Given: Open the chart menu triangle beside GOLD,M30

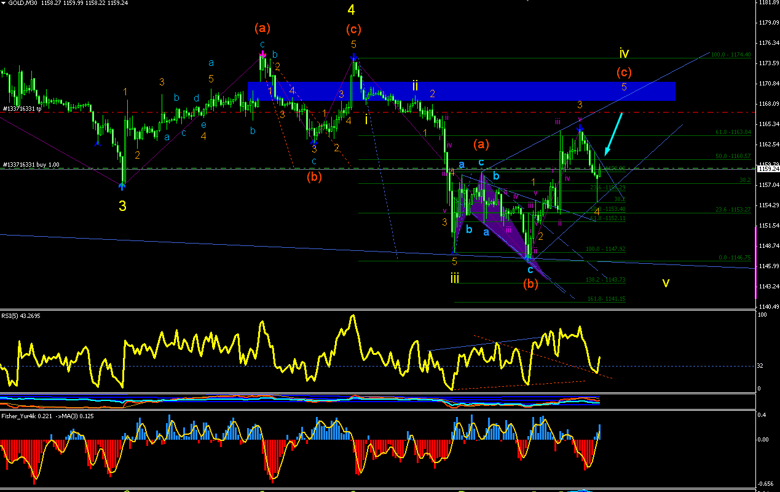Looking at the screenshot, I should [x=3, y=3].
